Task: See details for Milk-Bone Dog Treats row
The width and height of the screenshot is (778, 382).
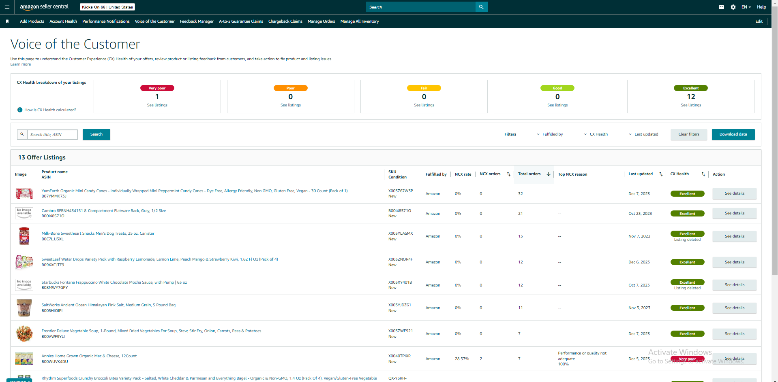Action: 734,236
